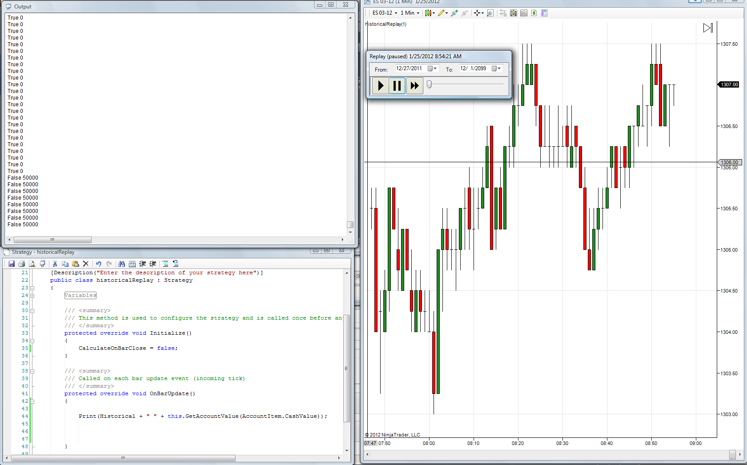
Task: Print the strategy code
Action: [x=21, y=264]
